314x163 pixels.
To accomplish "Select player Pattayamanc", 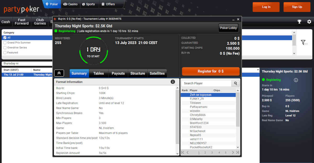I will click(x=208, y=107).
